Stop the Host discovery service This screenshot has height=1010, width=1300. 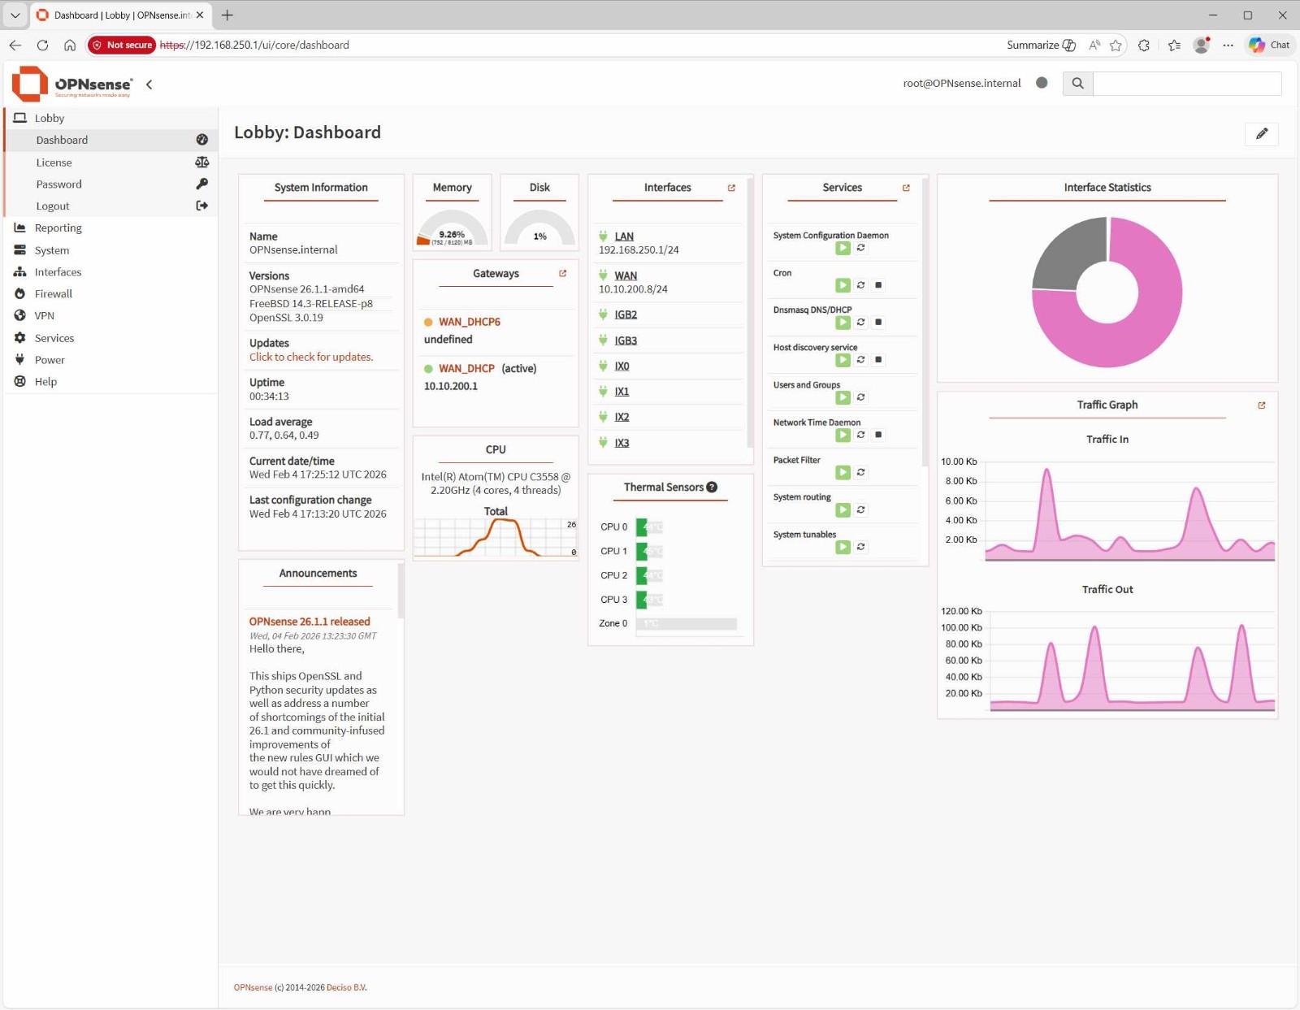pyautogui.click(x=878, y=360)
